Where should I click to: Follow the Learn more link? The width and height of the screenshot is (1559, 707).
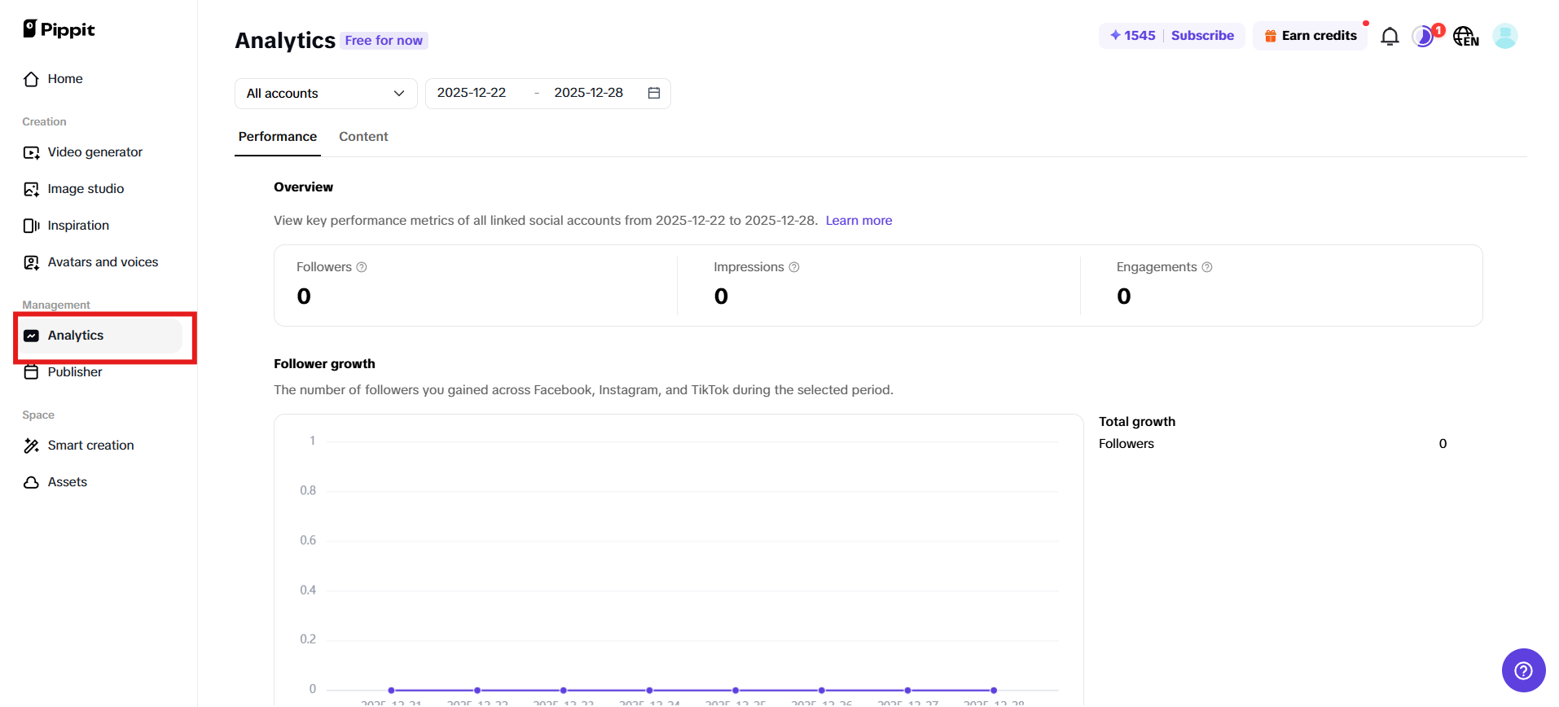tap(859, 221)
